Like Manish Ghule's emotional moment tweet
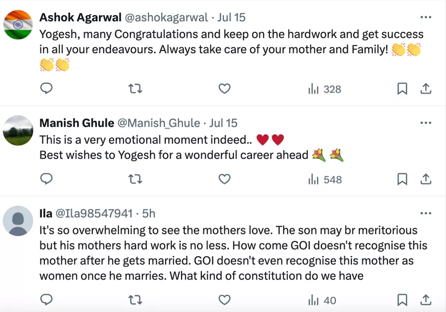This screenshot has height=312, width=446. 224,179
